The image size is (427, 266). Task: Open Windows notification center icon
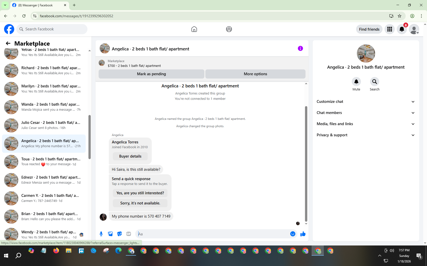tap(419, 256)
